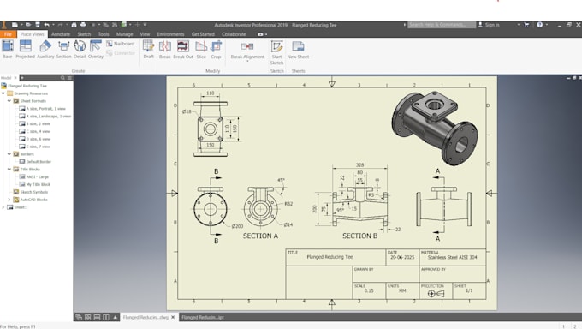This screenshot has width=582, height=329.
Task: Add a New Sheet
Action: click(x=298, y=49)
